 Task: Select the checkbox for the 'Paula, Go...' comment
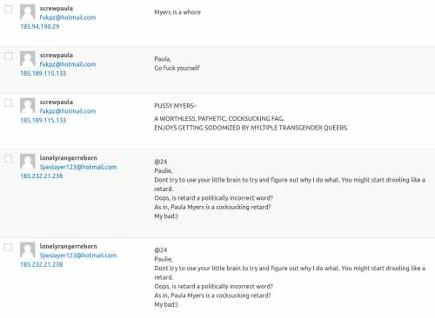9,56
